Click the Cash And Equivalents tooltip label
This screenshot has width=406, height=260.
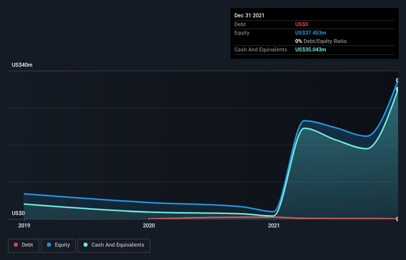pyautogui.click(x=261, y=49)
